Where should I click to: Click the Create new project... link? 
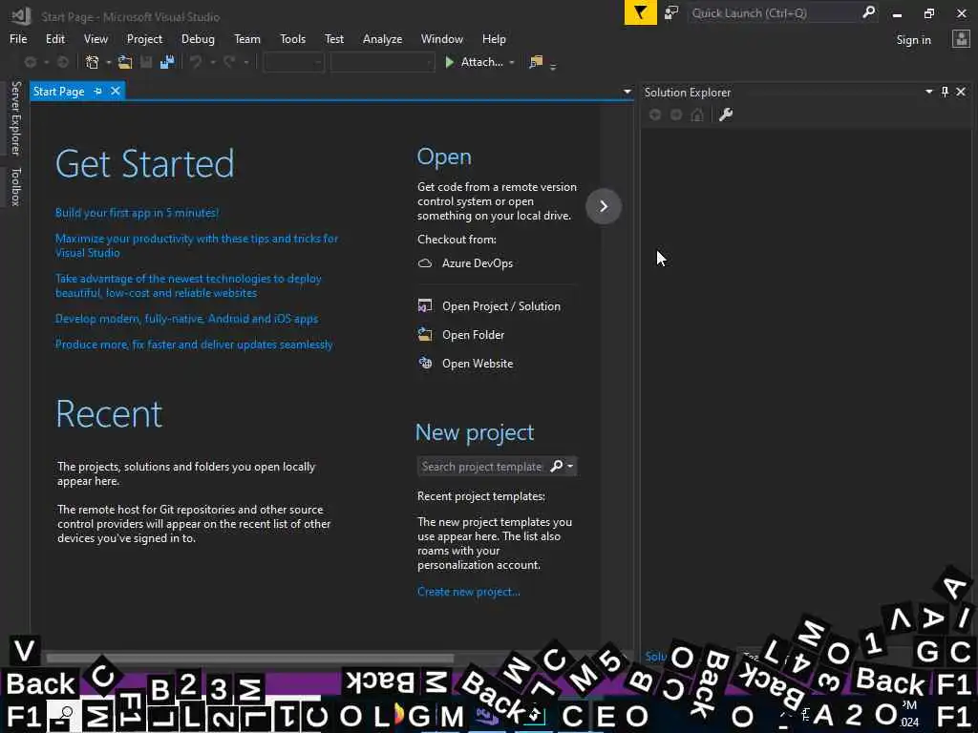point(468,592)
